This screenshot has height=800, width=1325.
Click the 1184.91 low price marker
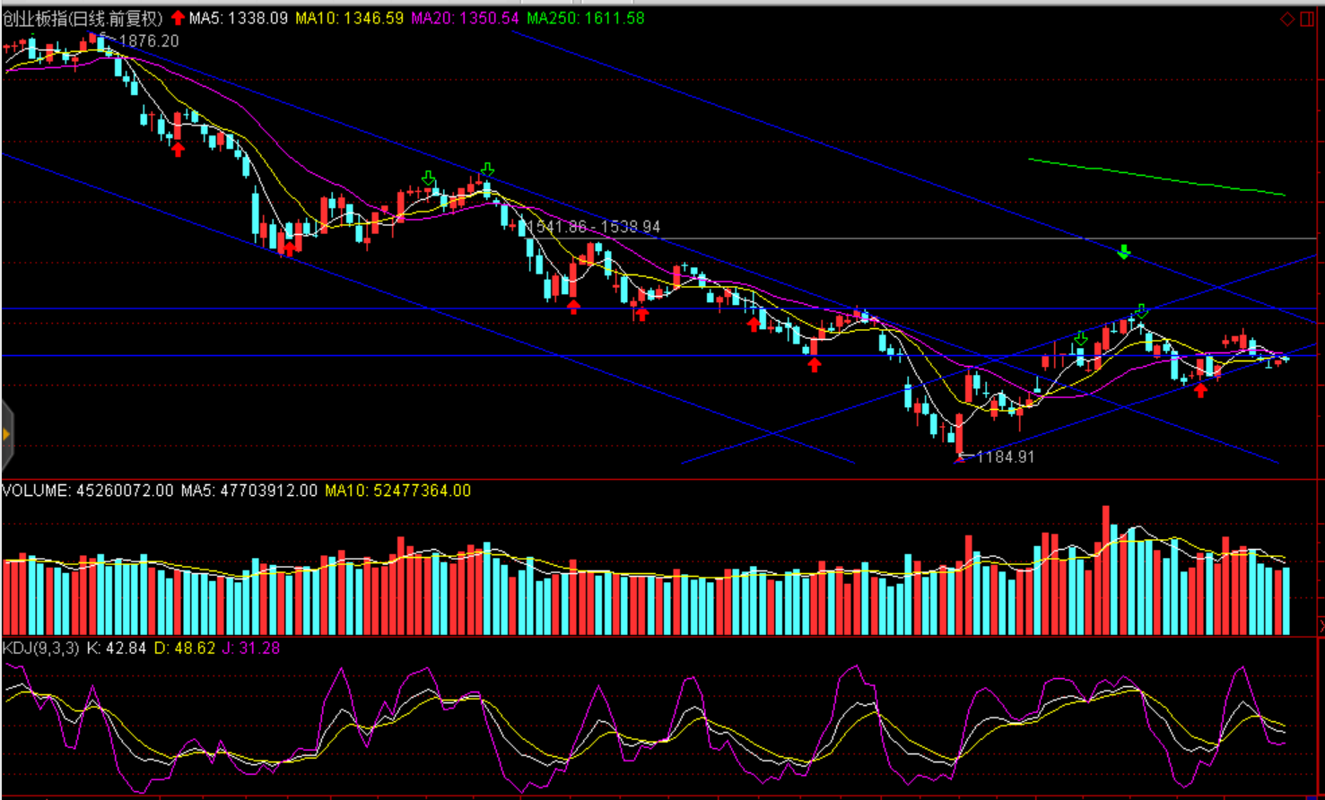(x=1005, y=457)
